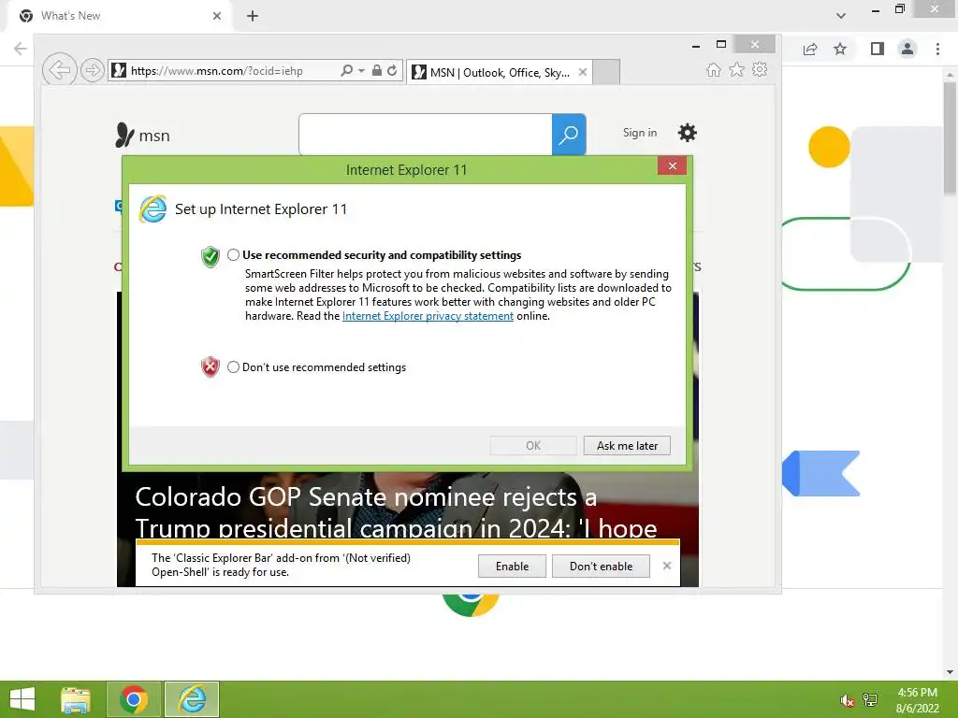Open IE Tools gear icon

point(760,69)
